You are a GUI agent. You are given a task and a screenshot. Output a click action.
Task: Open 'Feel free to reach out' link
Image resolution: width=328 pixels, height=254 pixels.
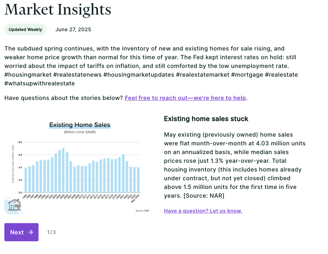[185, 98]
